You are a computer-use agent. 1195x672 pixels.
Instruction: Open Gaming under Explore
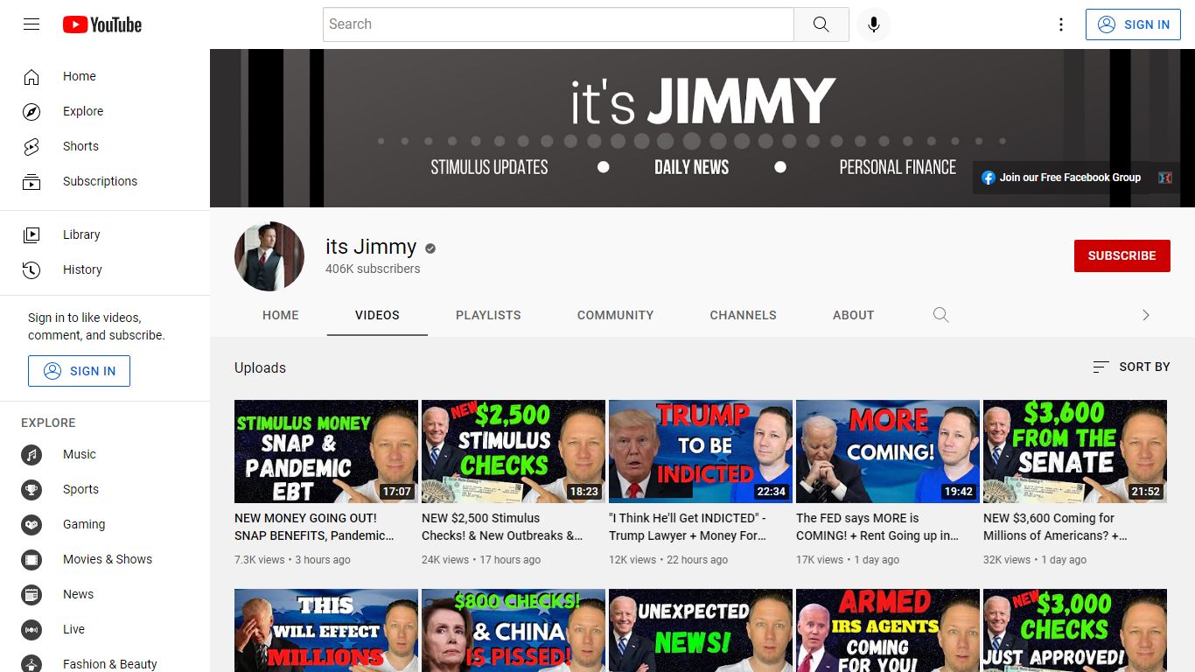[x=105, y=524]
